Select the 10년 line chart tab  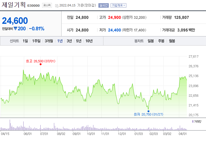click(x=89, y=41)
